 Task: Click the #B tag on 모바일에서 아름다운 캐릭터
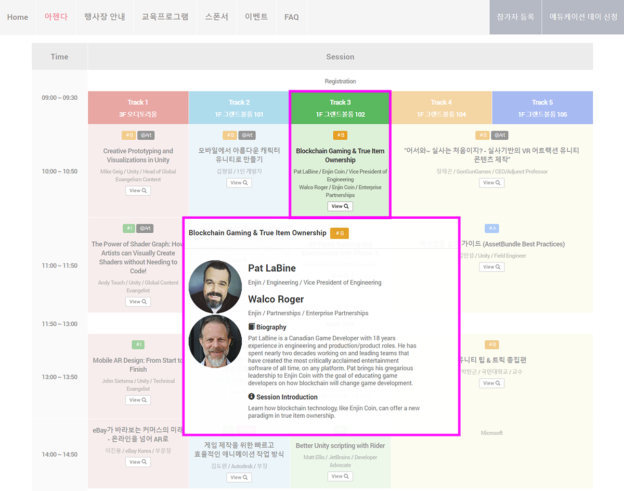click(x=230, y=136)
